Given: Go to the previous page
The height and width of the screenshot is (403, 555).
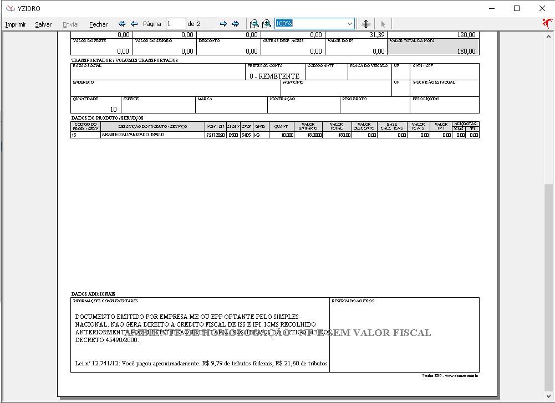Looking at the screenshot, I should (134, 24).
